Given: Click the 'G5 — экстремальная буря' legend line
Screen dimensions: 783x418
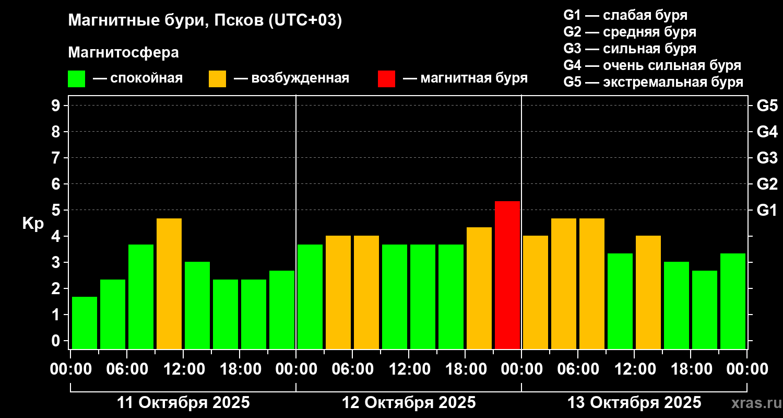Looking at the screenshot, I should pos(654,83).
